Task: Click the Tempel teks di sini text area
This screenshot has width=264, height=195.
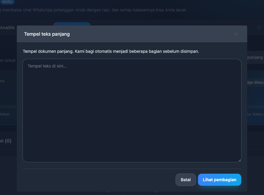Action: click(x=132, y=110)
